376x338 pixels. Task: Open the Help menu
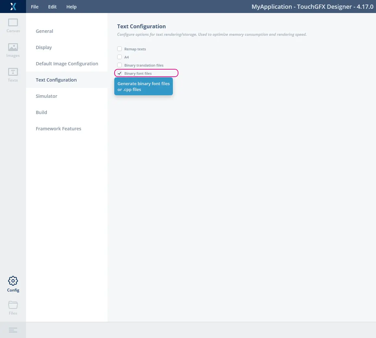tap(71, 7)
